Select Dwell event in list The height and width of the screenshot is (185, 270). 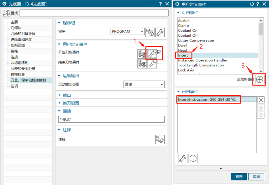[183, 45]
